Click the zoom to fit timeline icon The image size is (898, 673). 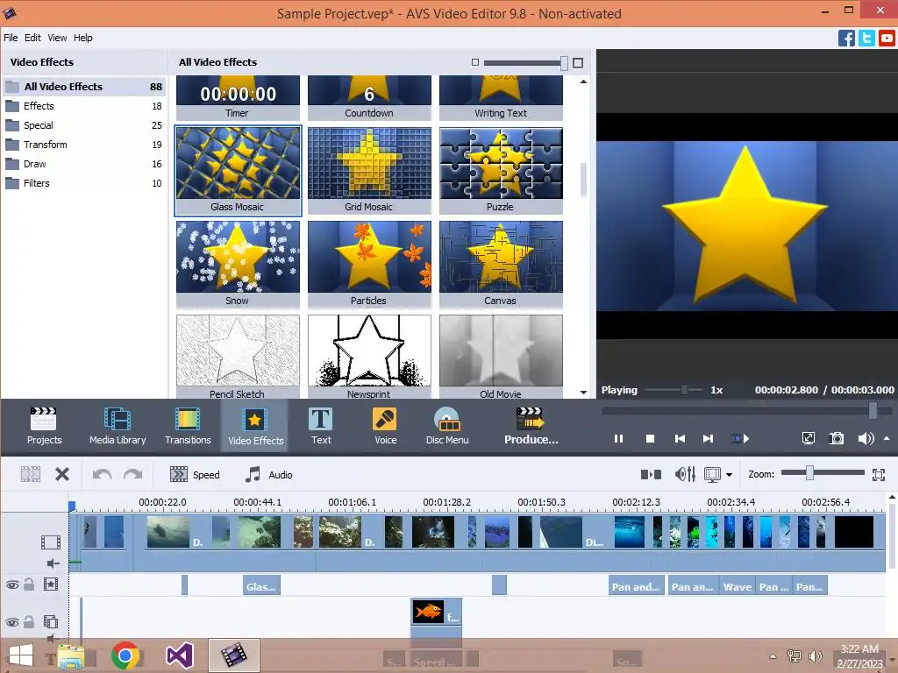click(x=879, y=474)
